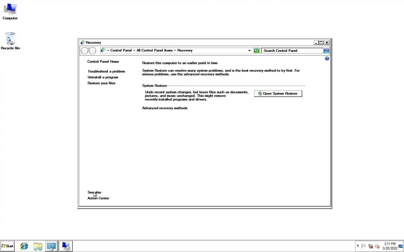Open Control Panel Home link

(x=103, y=62)
